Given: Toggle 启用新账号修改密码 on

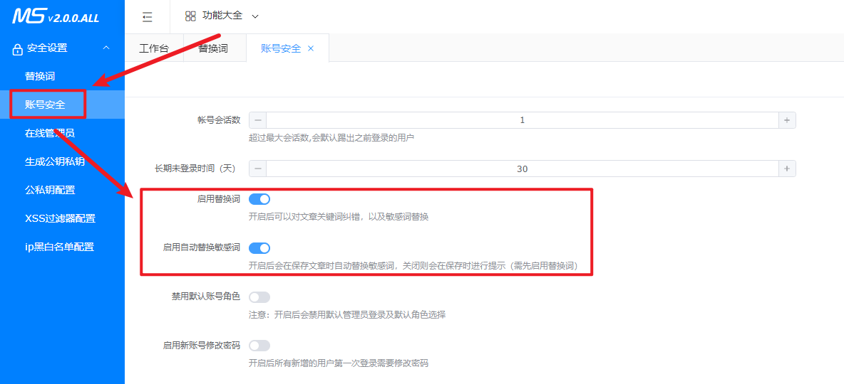Looking at the screenshot, I should [259, 346].
